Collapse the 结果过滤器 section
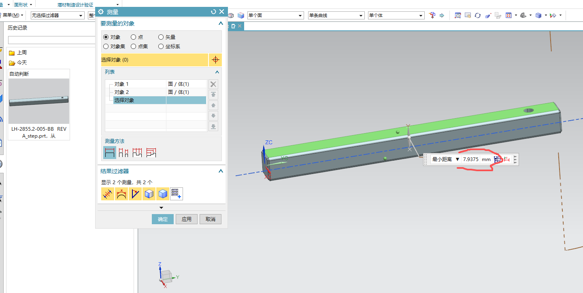 (x=221, y=171)
